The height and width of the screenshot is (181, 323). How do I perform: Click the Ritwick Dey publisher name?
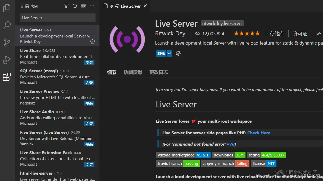coord(170,34)
